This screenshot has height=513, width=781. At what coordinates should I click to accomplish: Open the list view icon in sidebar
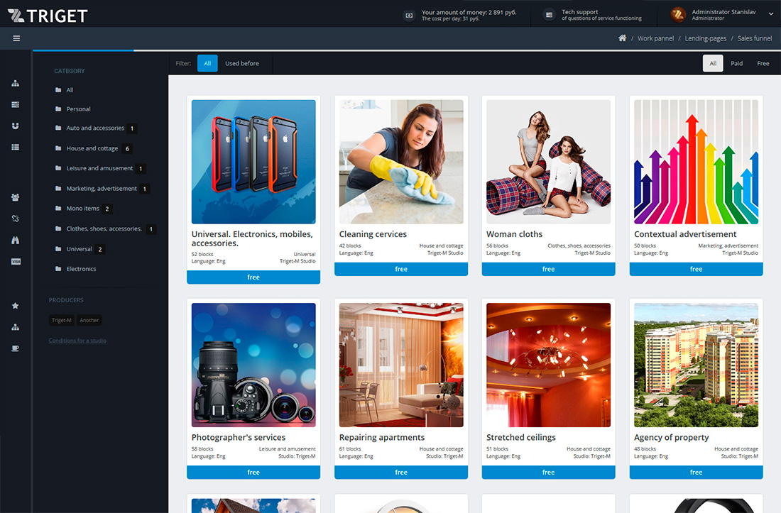click(16, 148)
